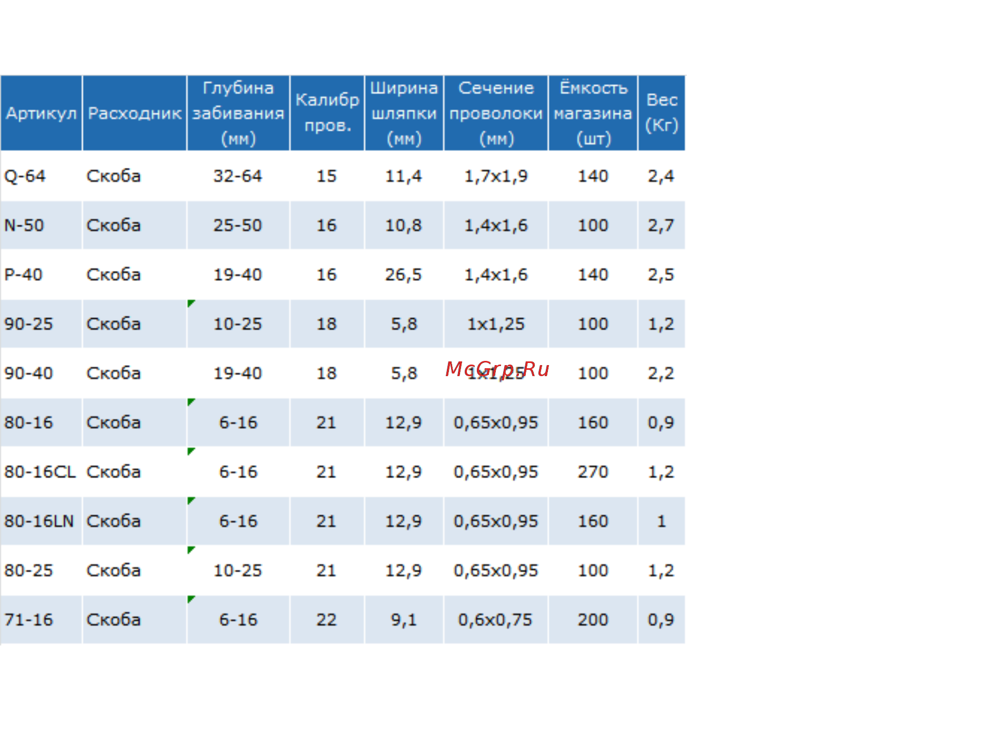Click the Вес (Кг) header
The width and height of the screenshot is (989, 737).
coord(662,113)
